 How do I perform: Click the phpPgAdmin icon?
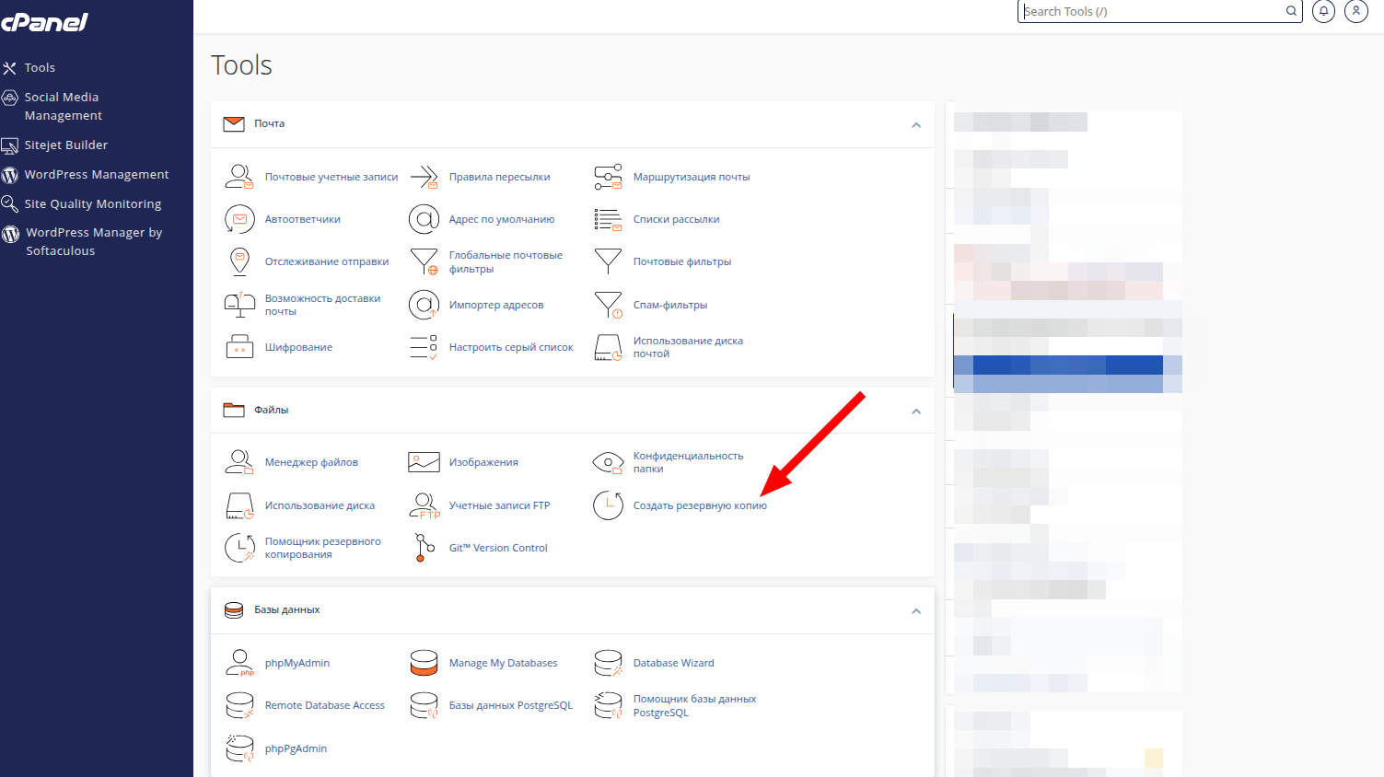[x=239, y=748]
